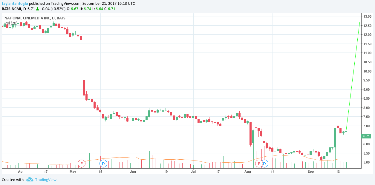The image size is (375, 185).
Task: Click the Created with footer text
Action: tap(13, 180)
